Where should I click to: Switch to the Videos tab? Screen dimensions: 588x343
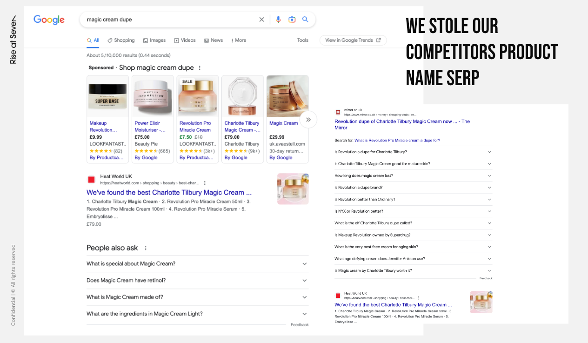click(x=185, y=40)
